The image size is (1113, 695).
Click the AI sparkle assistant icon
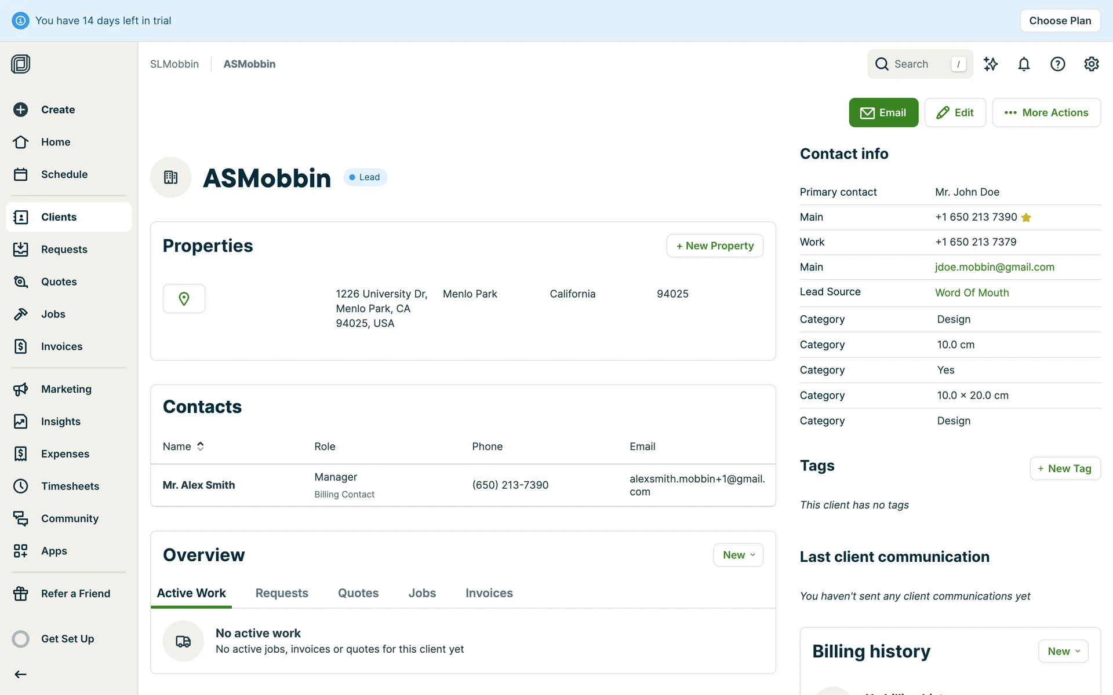pos(991,64)
